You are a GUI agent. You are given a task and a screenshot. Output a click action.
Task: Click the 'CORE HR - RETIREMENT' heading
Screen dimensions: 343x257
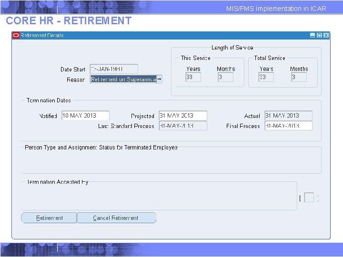pyautogui.click(x=69, y=21)
